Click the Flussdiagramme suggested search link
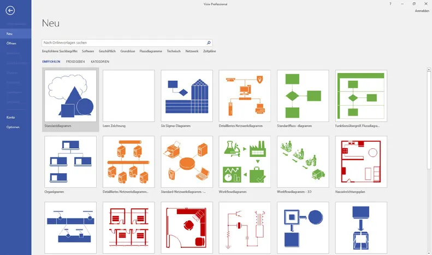Screen dimensions: 432x255 (151, 51)
